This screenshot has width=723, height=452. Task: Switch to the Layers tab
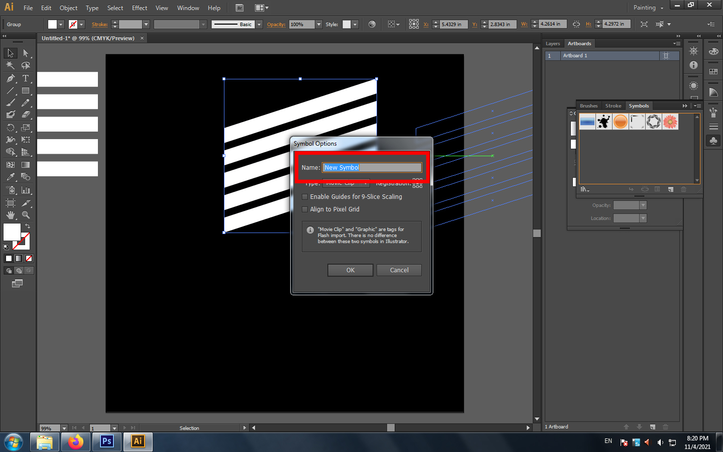click(x=553, y=44)
